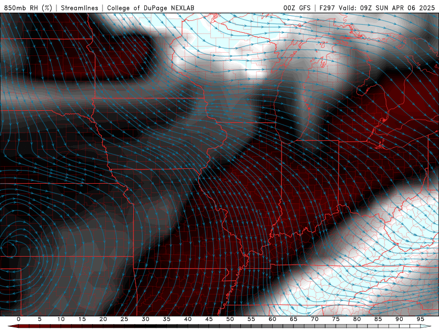Click the '70' value on the color scale

[314, 319]
